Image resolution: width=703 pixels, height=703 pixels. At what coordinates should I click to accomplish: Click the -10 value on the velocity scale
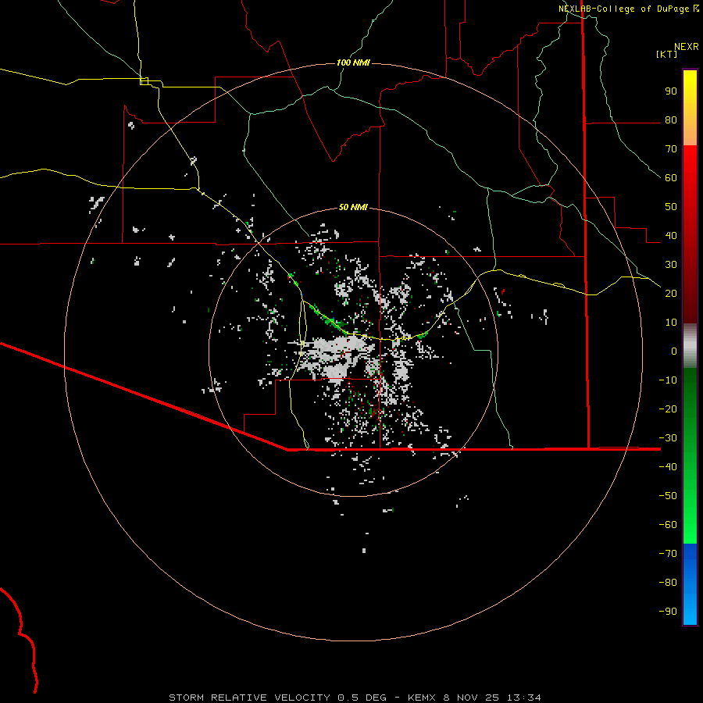point(668,380)
